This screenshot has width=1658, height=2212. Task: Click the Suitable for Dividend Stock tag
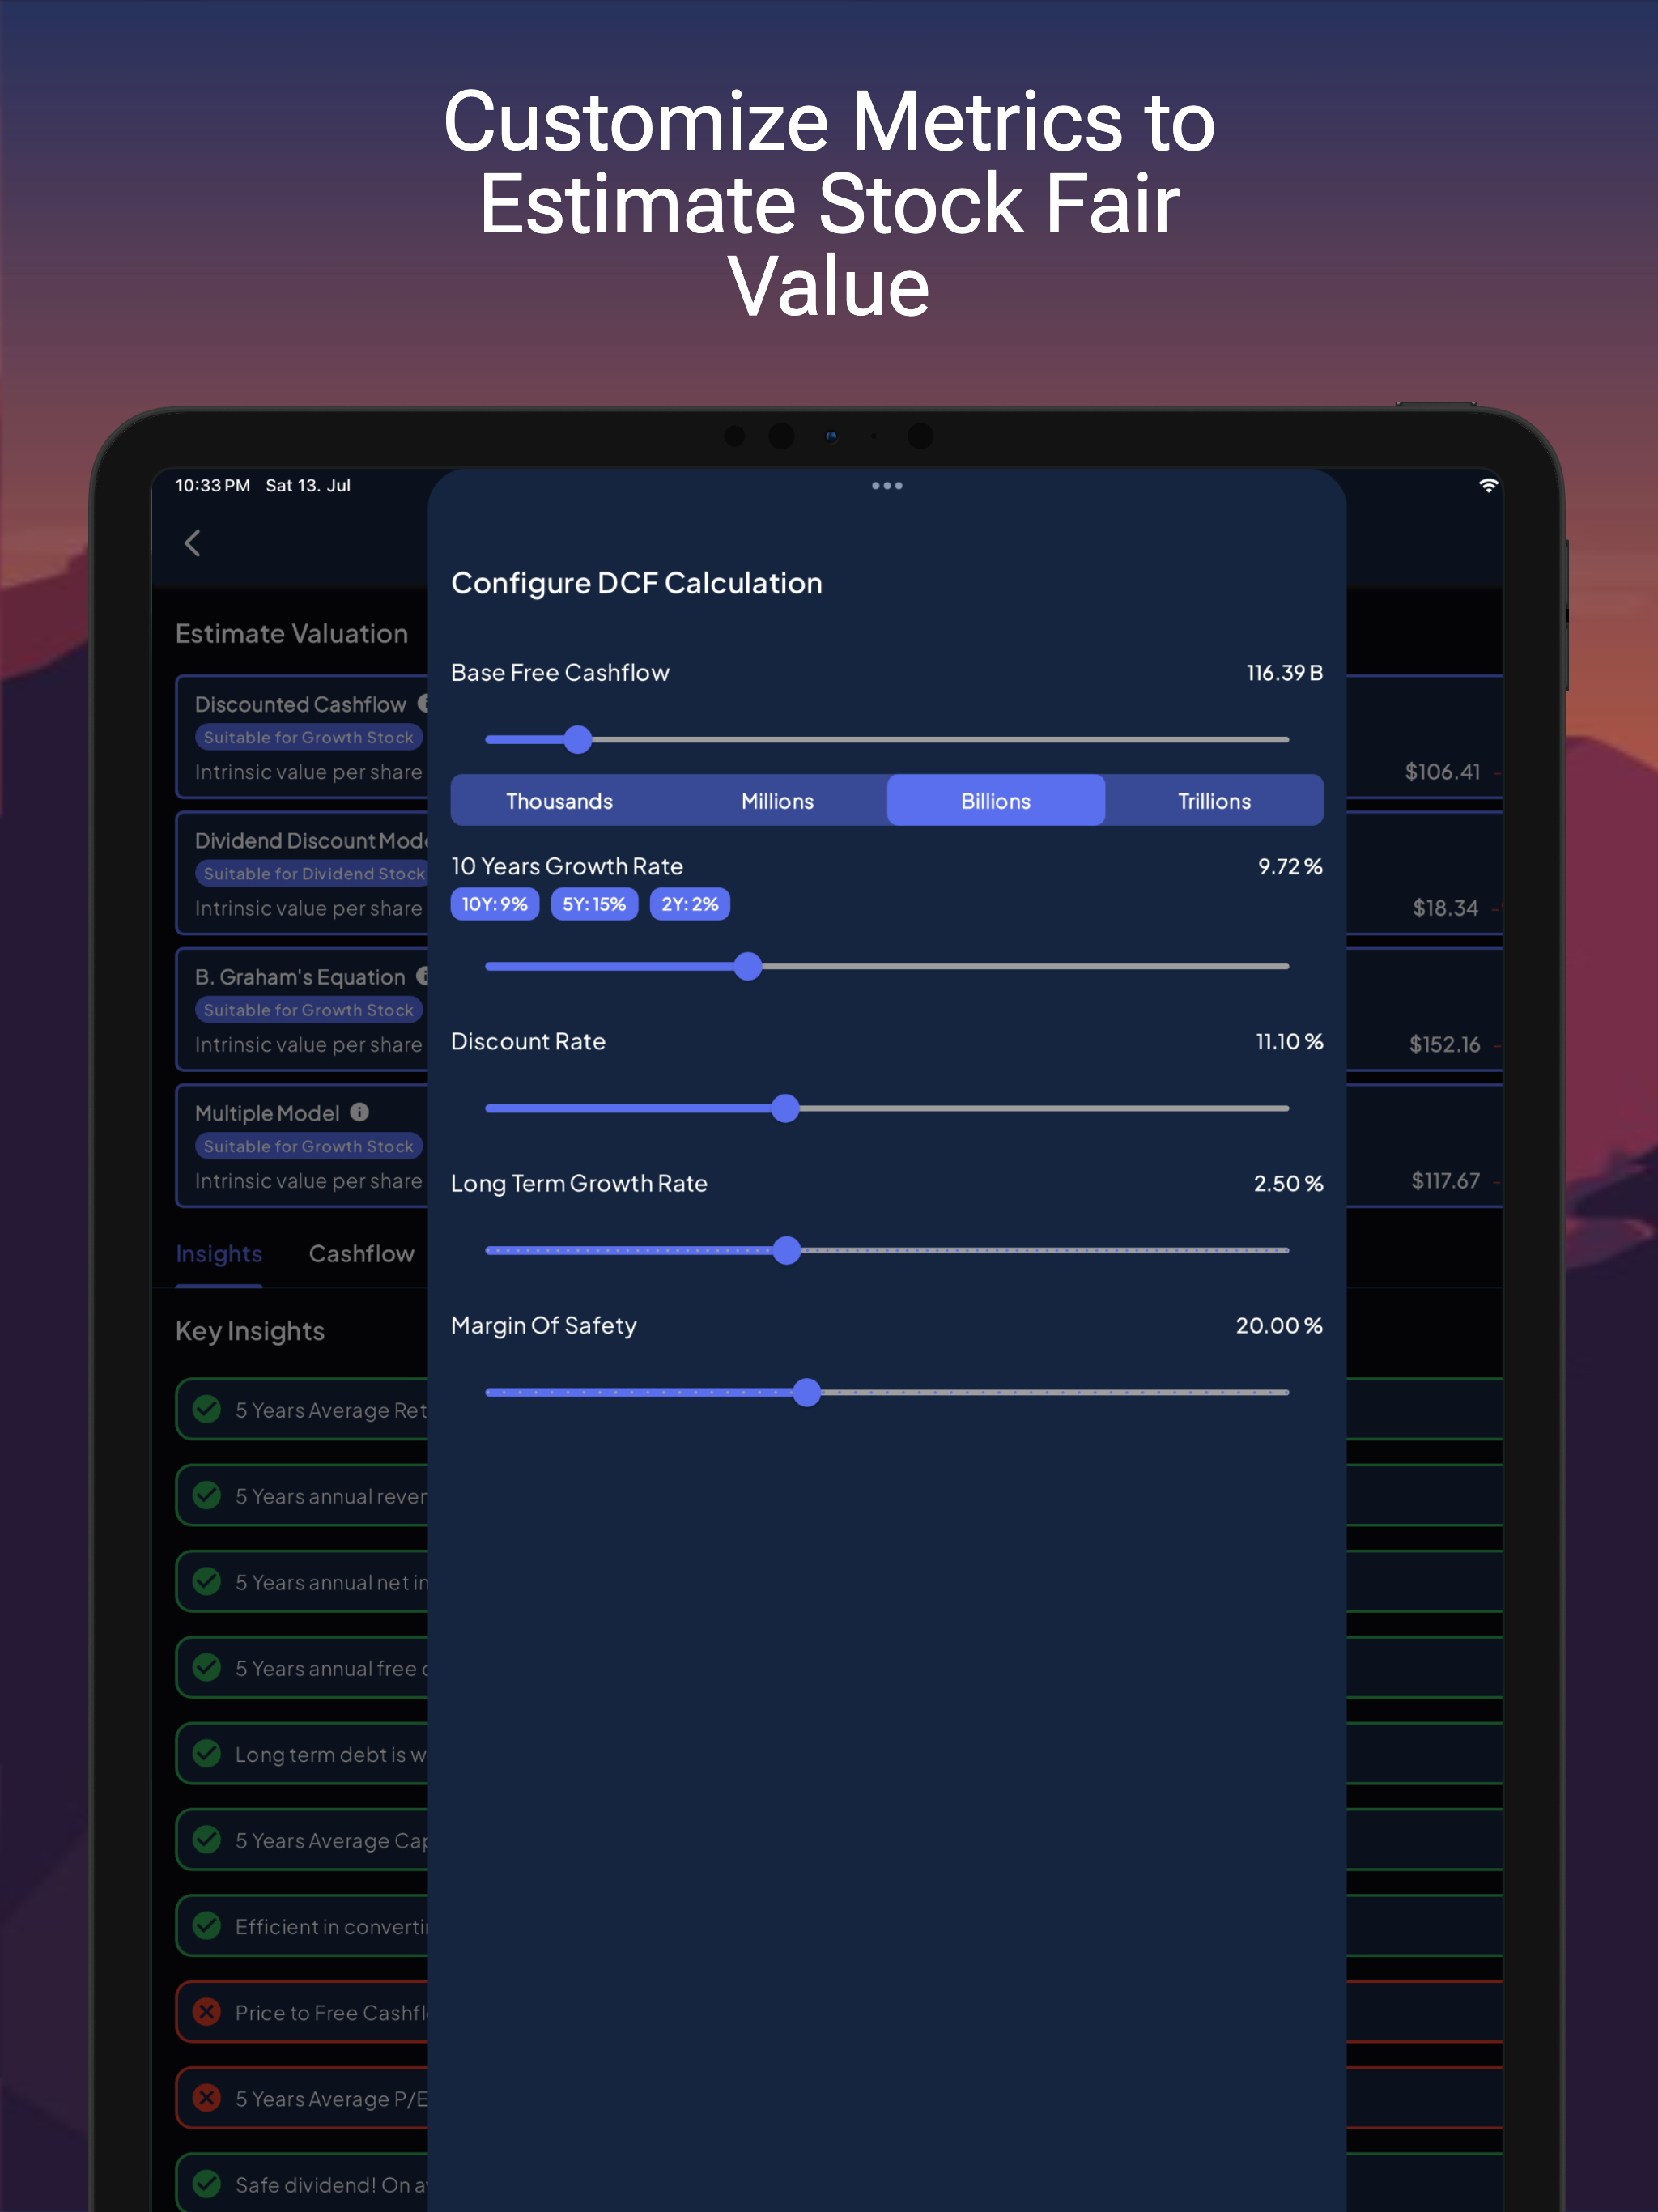[x=313, y=873]
